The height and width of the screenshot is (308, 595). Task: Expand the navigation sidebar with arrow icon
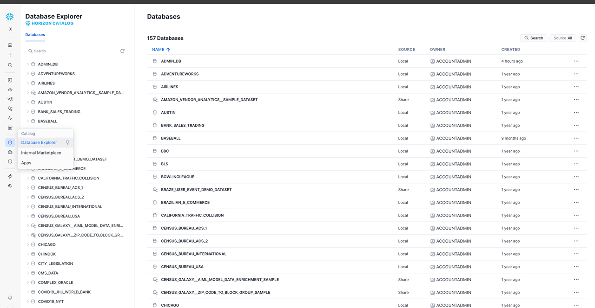pos(10,29)
